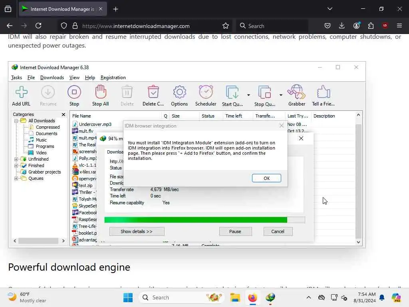Screen dimensions: 409x307
Task: Open the Firefox application menu
Action: 399,26
